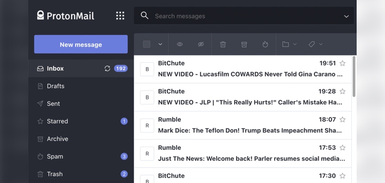Click the 19:51 timestamp

(327, 63)
